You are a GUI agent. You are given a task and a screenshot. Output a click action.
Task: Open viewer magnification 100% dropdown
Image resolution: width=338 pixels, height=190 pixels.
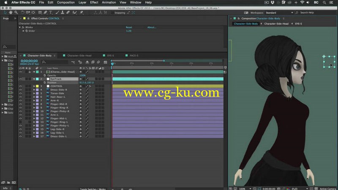(x=245, y=188)
